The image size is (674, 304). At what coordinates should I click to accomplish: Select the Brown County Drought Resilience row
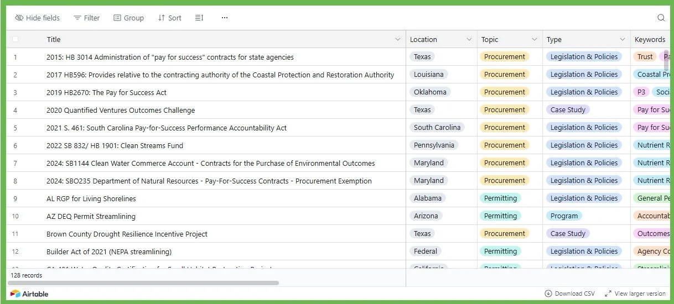15,234
